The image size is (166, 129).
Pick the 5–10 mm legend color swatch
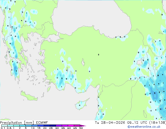pyautogui.click(x=29, y=126)
